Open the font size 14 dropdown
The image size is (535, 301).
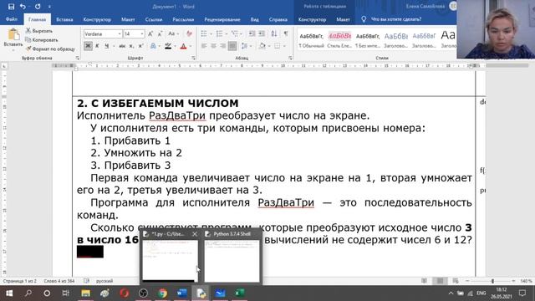tap(141, 33)
